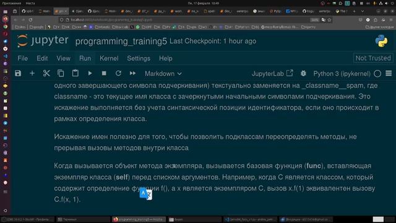Click the Not Trusted button
This screenshot has width=396, height=223.
tap(373, 58)
